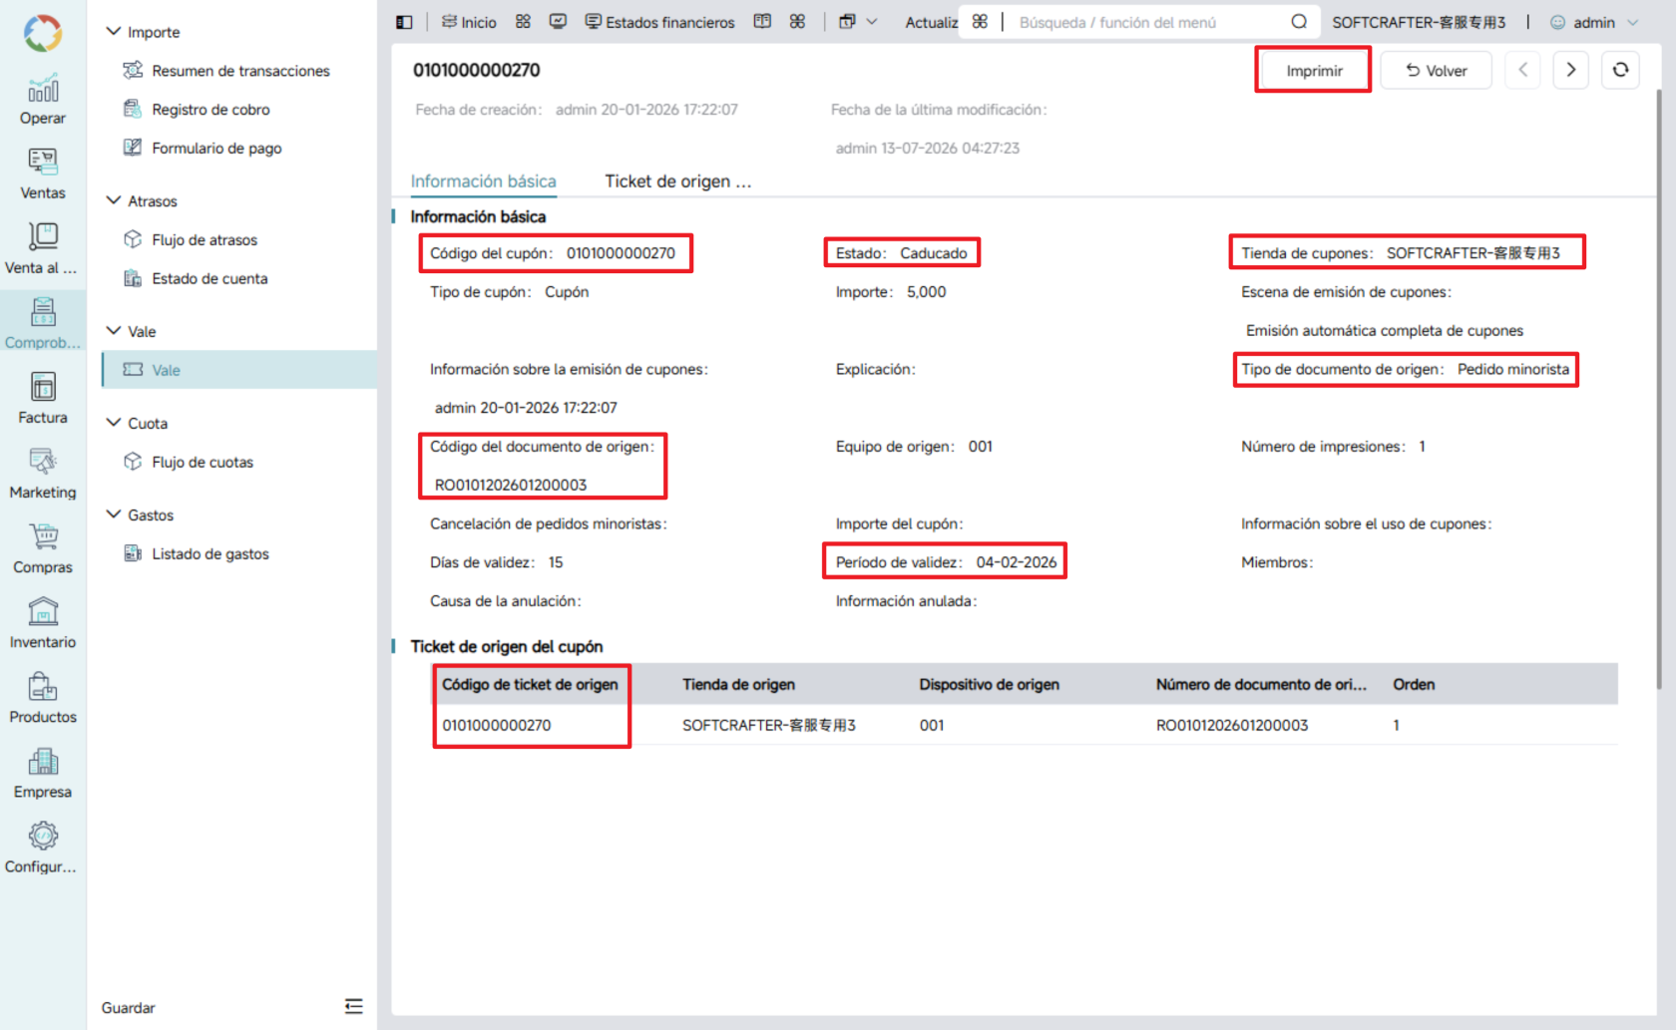This screenshot has width=1676, height=1030.
Task: Click the Tienda de origen column header
Action: [x=738, y=685]
